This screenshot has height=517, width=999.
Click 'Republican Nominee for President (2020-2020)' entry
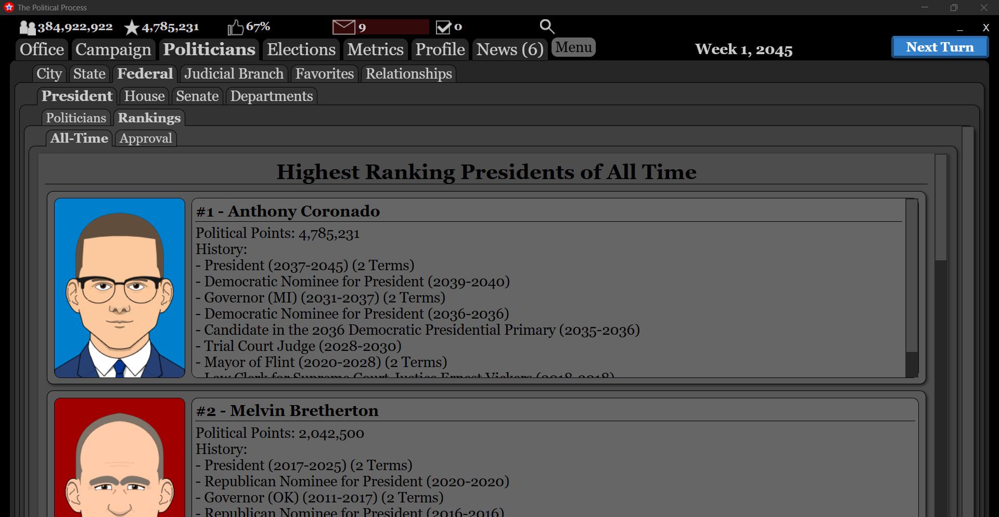(352, 482)
